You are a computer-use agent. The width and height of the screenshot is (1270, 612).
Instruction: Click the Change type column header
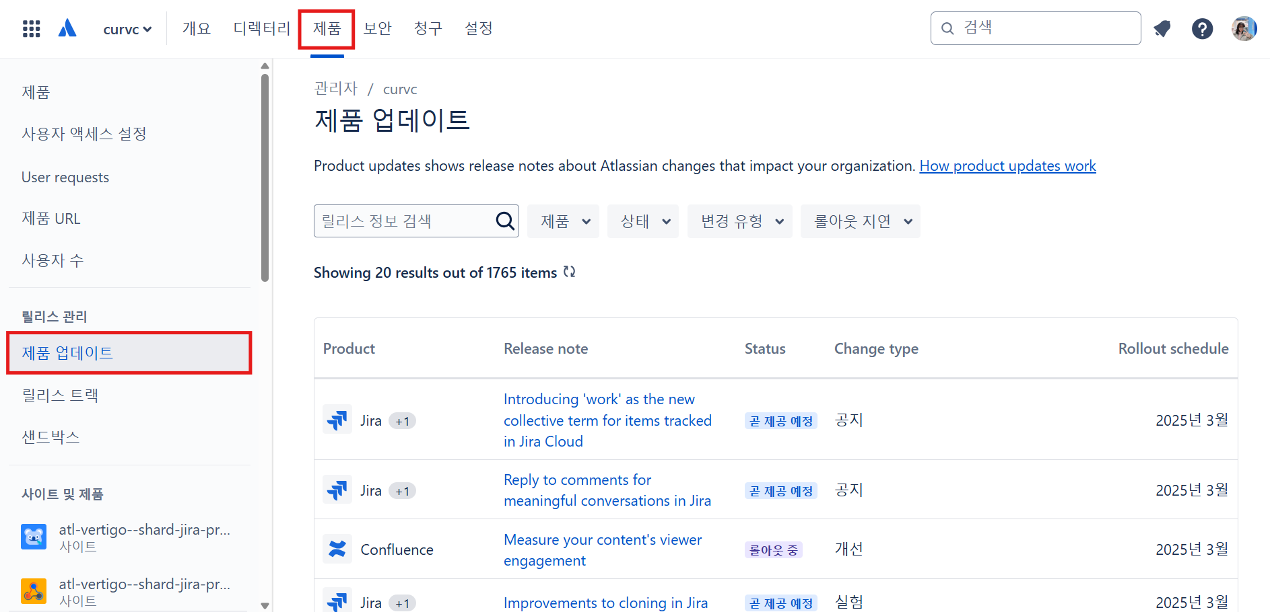click(x=876, y=348)
